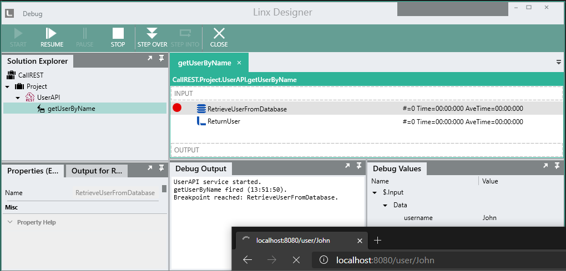The height and width of the screenshot is (271, 566).
Task: Select the getUserByName editor tab
Action: click(204, 63)
